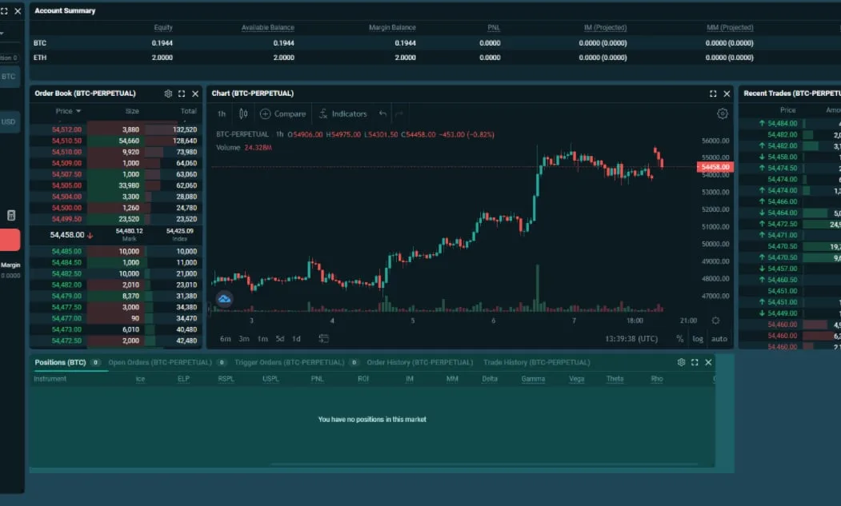This screenshot has height=506, width=841.
Task: Switch to Order History (BTC-PERPETUAL) tab
Action: coord(420,362)
